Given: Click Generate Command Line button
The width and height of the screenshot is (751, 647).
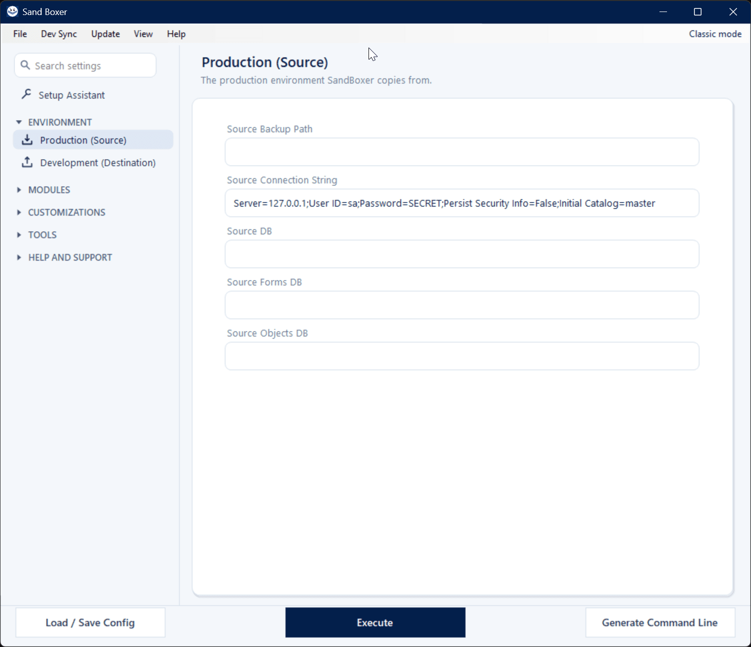Looking at the screenshot, I should pyautogui.click(x=660, y=622).
